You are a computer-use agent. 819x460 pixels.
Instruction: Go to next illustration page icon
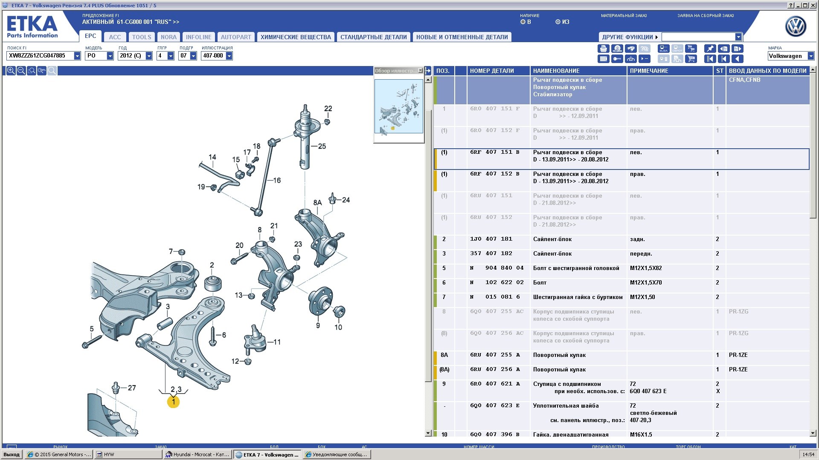coord(738,49)
